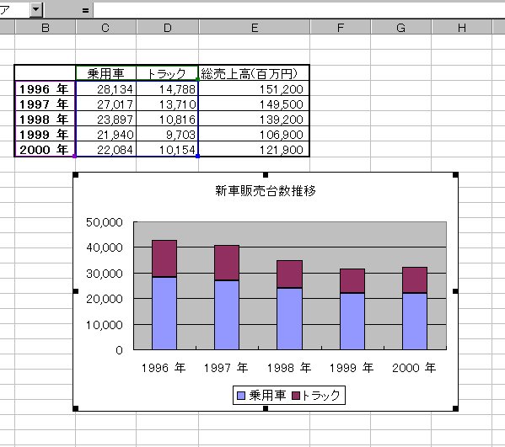
Task: Click the chart's left-middle resize handle
Action: click(76, 291)
